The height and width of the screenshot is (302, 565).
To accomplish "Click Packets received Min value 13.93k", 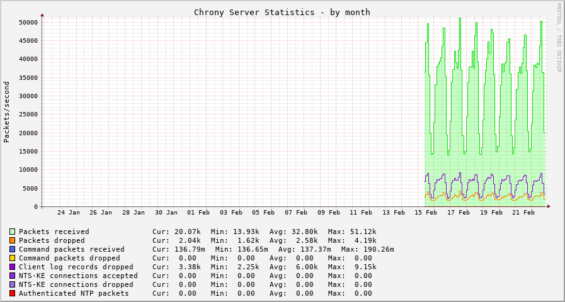I will point(246,232).
